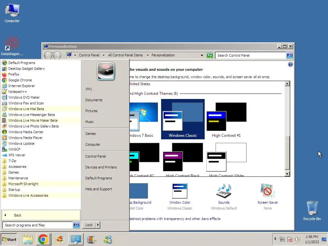Select the High Contrast White theme
The image size is (328, 246).
[226, 160]
